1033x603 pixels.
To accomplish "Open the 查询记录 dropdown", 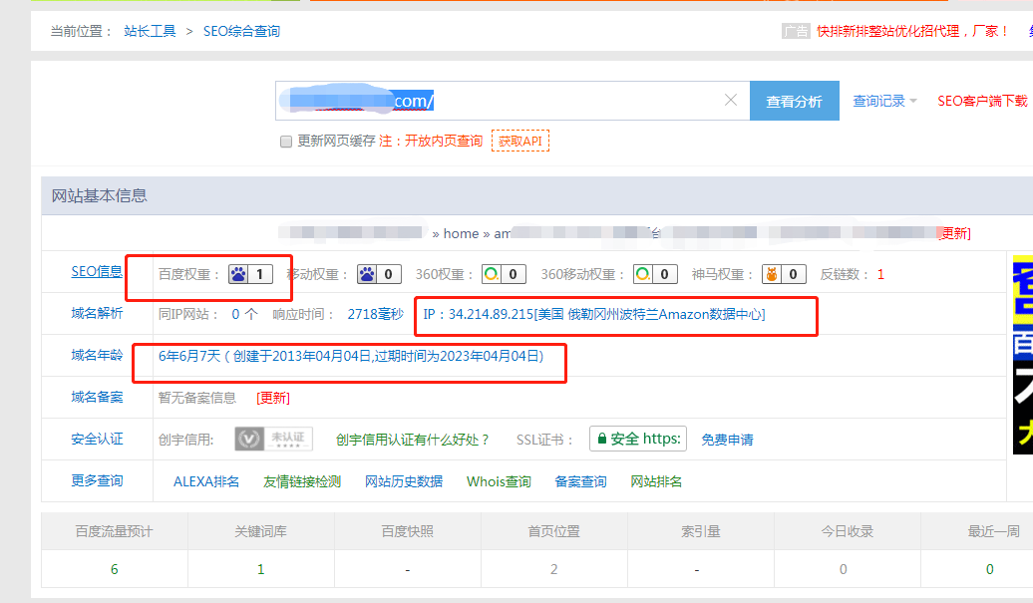I will coord(884,101).
